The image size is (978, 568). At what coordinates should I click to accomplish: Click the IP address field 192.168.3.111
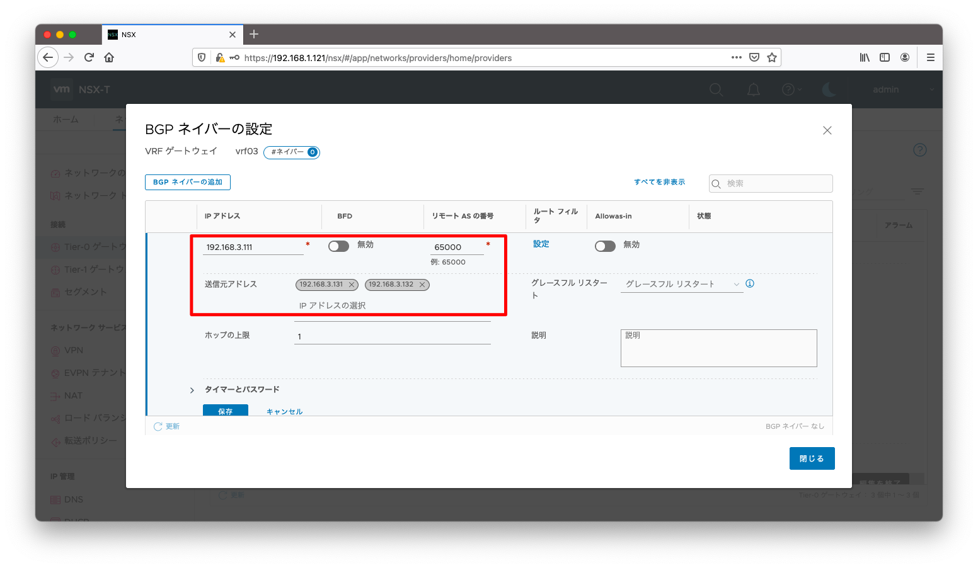coord(253,247)
